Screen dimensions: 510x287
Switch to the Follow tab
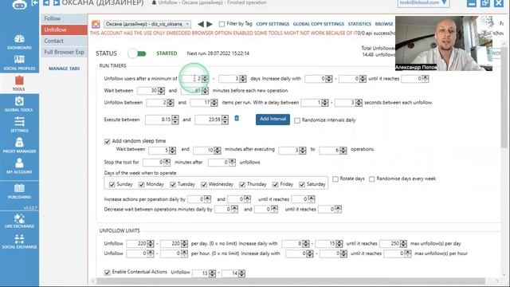pyautogui.click(x=64, y=18)
